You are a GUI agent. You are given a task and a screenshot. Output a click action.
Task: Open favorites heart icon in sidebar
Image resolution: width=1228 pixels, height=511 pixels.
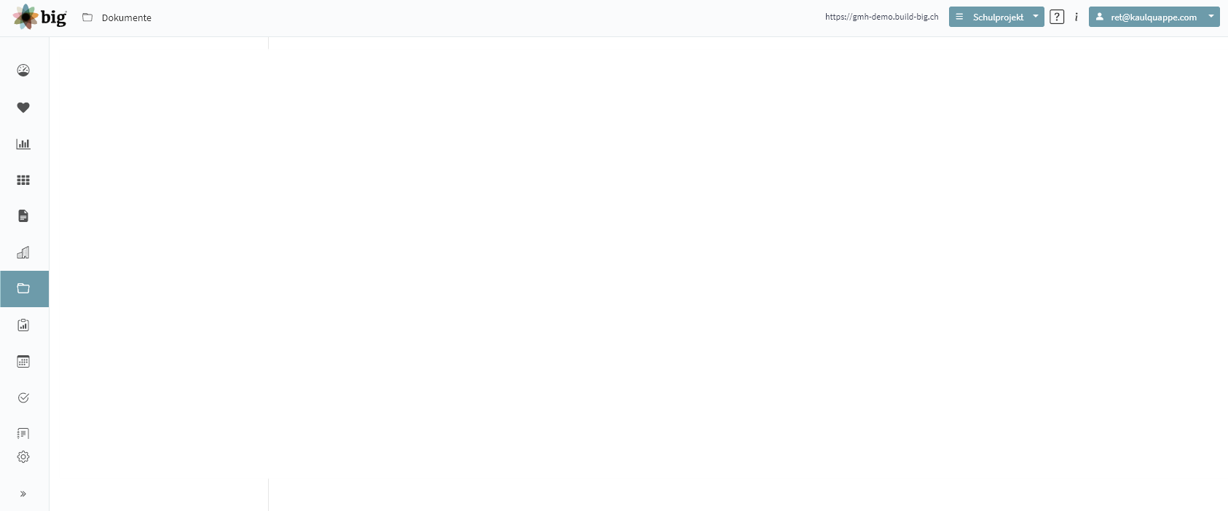[23, 107]
